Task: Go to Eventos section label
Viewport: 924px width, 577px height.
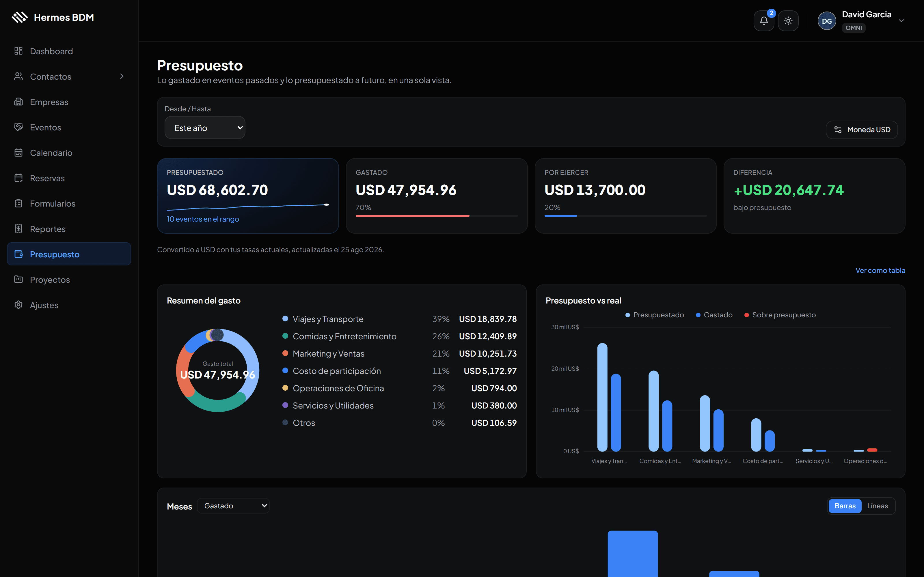Action: point(45,128)
